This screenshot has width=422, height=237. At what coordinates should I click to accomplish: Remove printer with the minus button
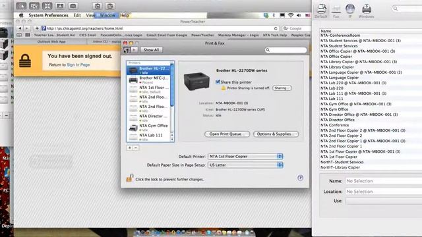(136, 147)
